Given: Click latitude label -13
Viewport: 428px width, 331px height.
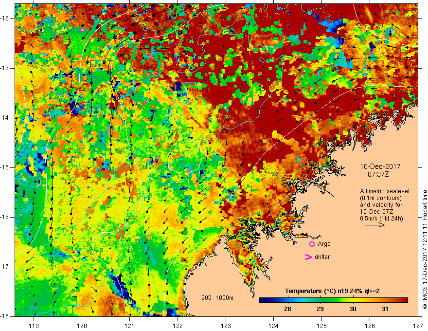Looking at the screenshot, I should [5, 68].
